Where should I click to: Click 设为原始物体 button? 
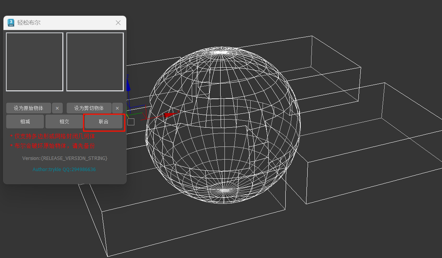pyautogui.click(x=28, y=108)
